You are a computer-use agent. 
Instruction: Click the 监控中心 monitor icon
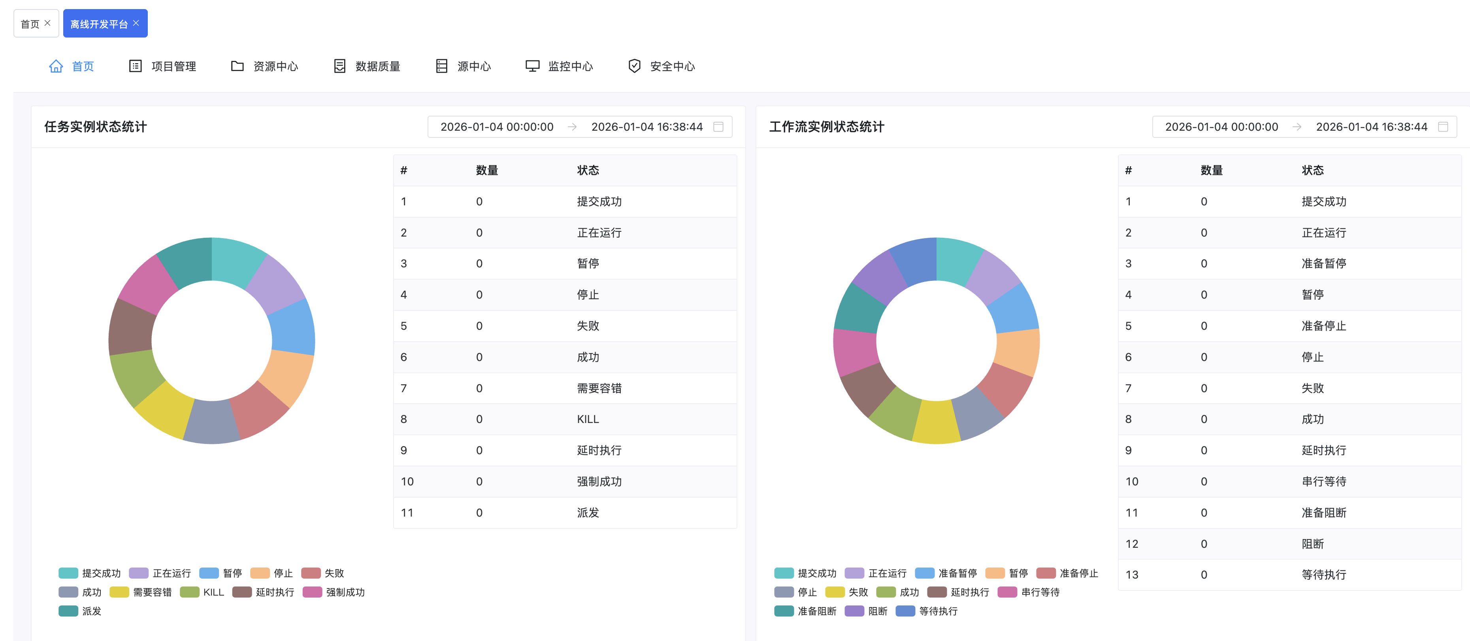click(532, 66)
